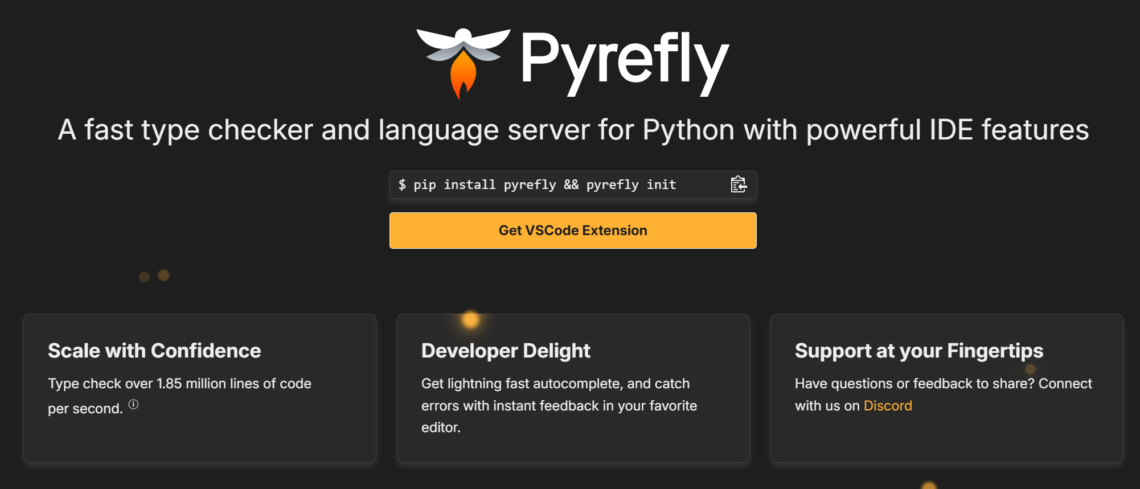Open the Discord link

[888, 406]
